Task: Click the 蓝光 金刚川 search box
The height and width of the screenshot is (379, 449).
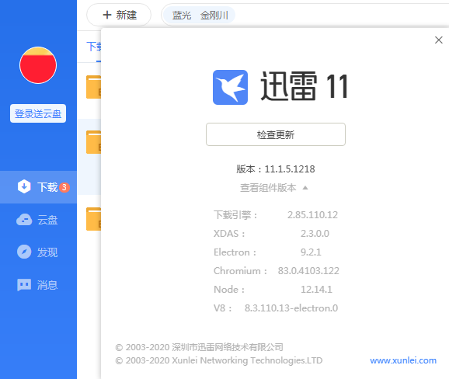Action: (x=305, y=15)
